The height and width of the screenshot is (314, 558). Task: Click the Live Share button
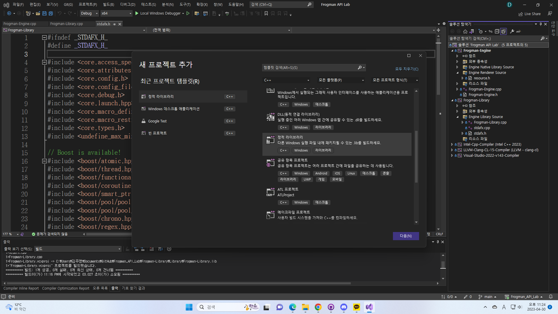(x=530, y=14)
